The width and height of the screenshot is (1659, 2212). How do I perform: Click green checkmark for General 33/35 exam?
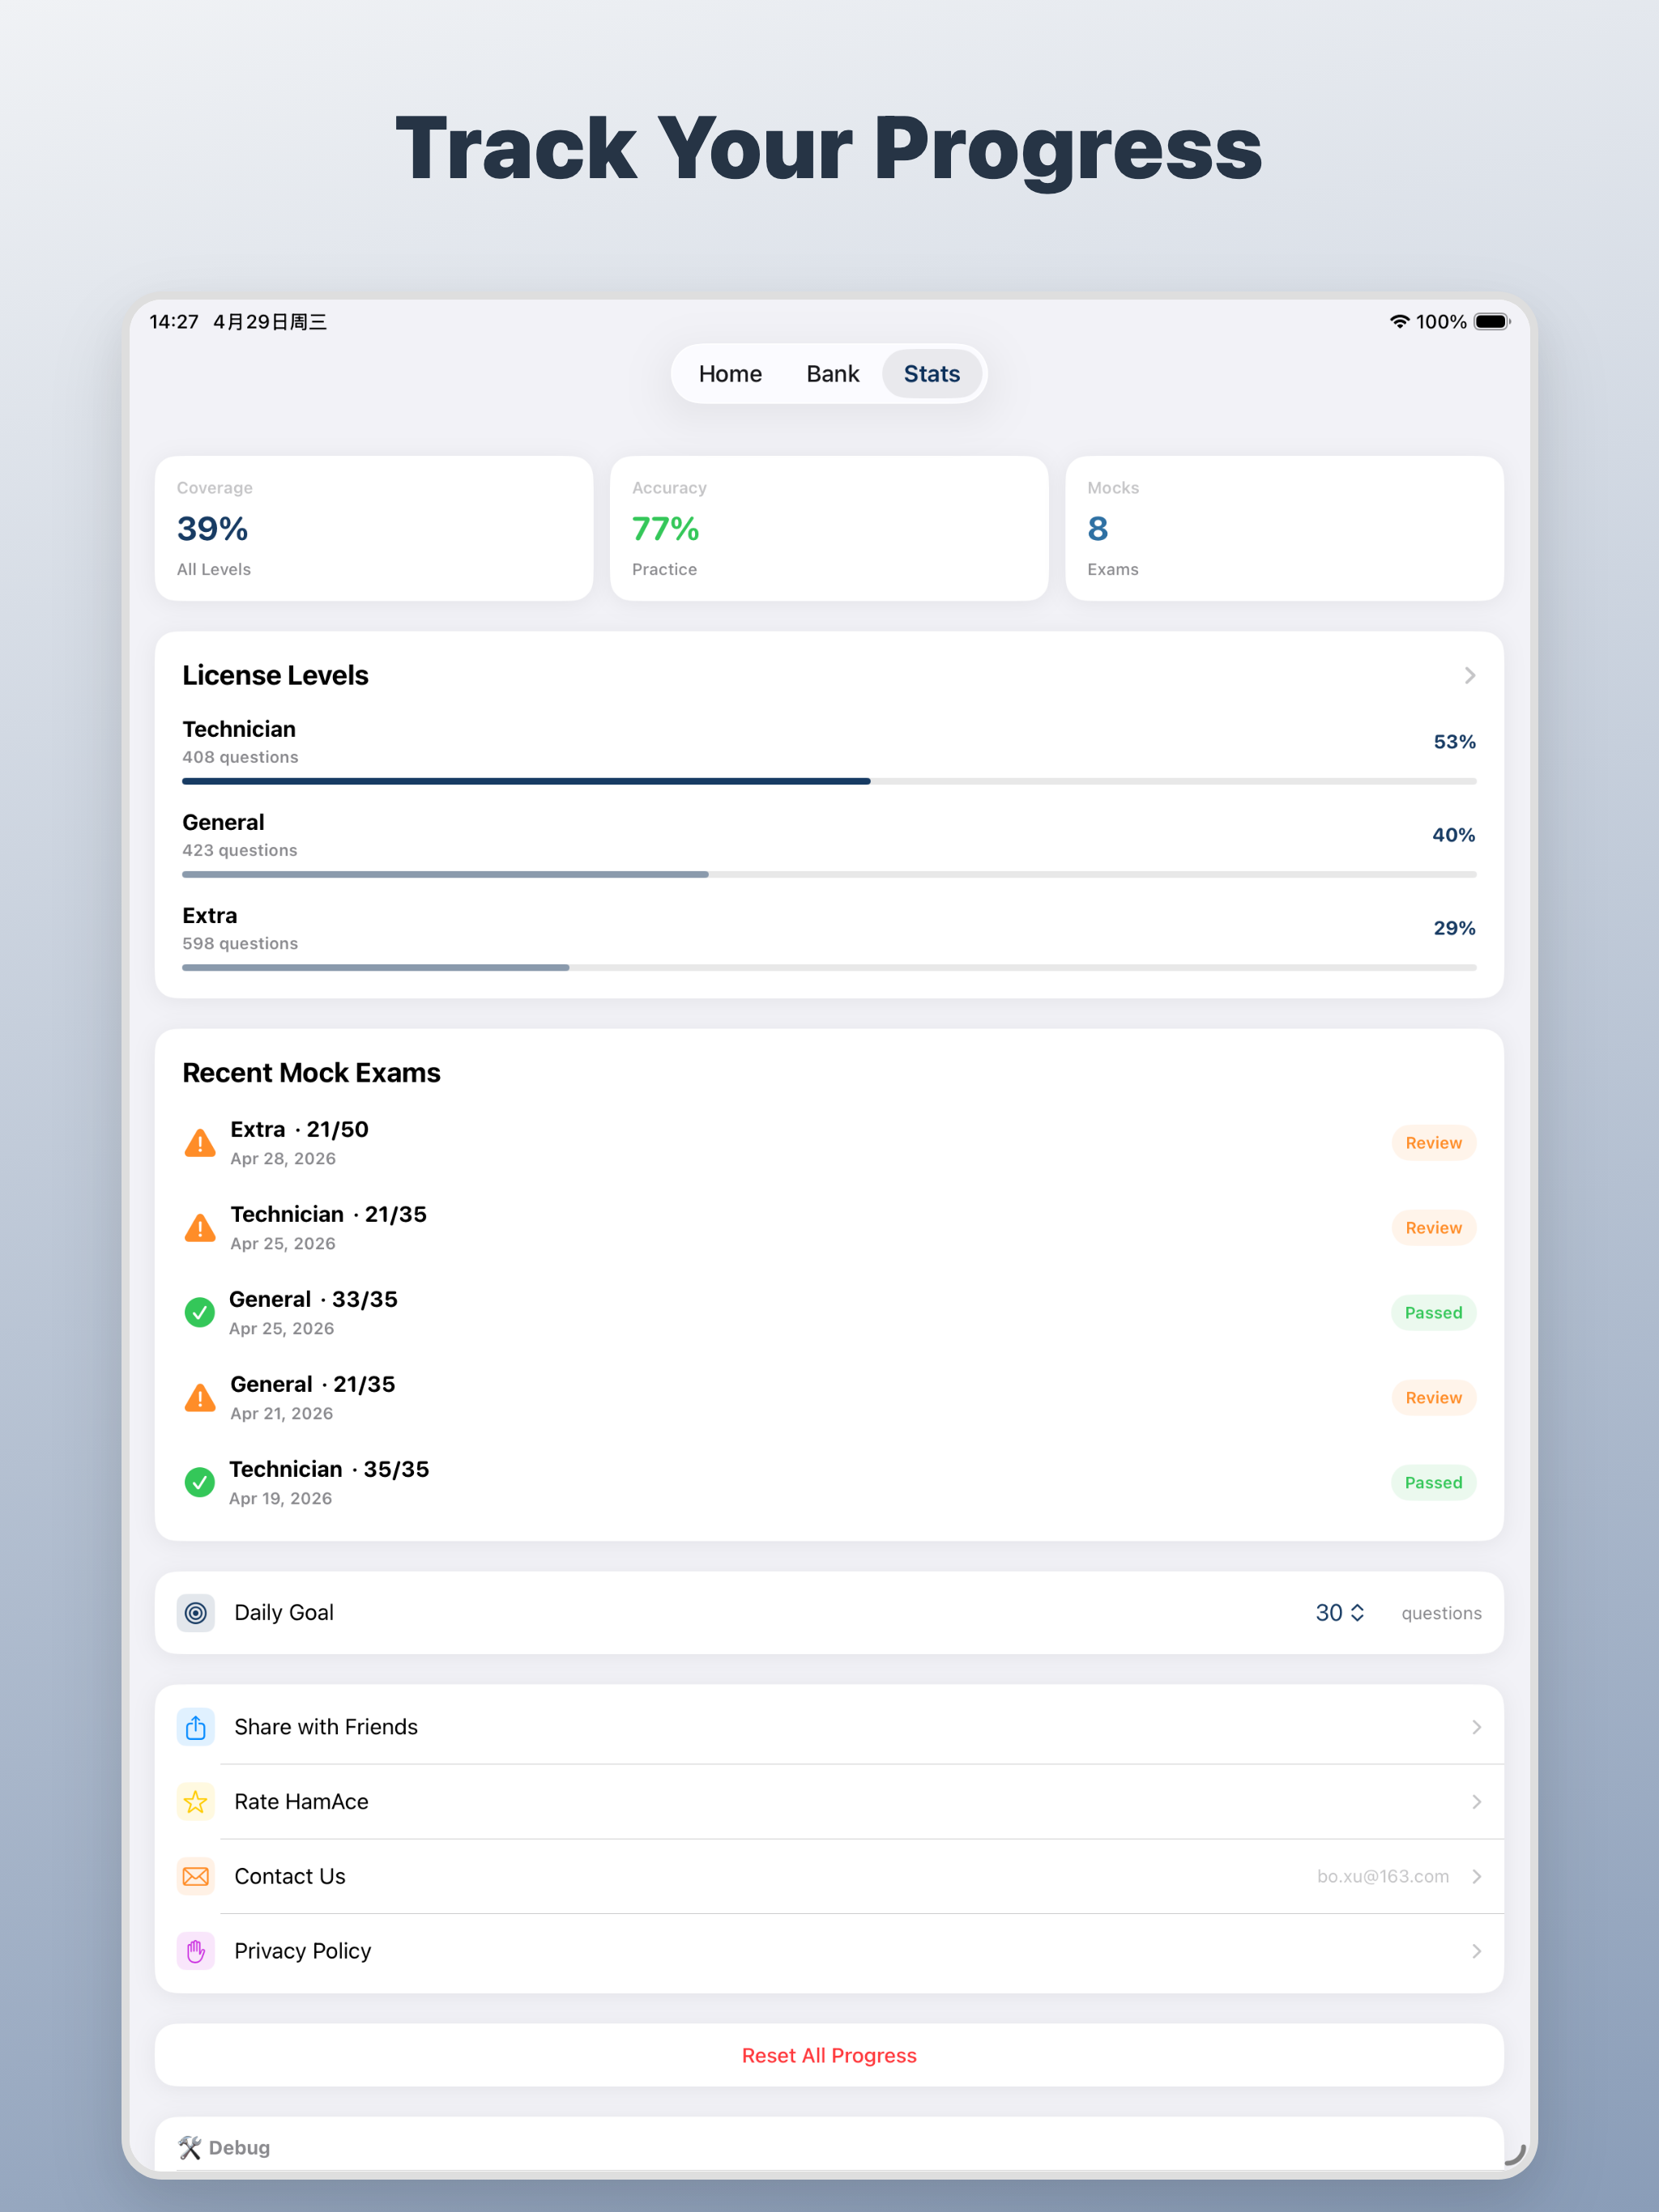pyautogui.click(x=200, y=1313)
